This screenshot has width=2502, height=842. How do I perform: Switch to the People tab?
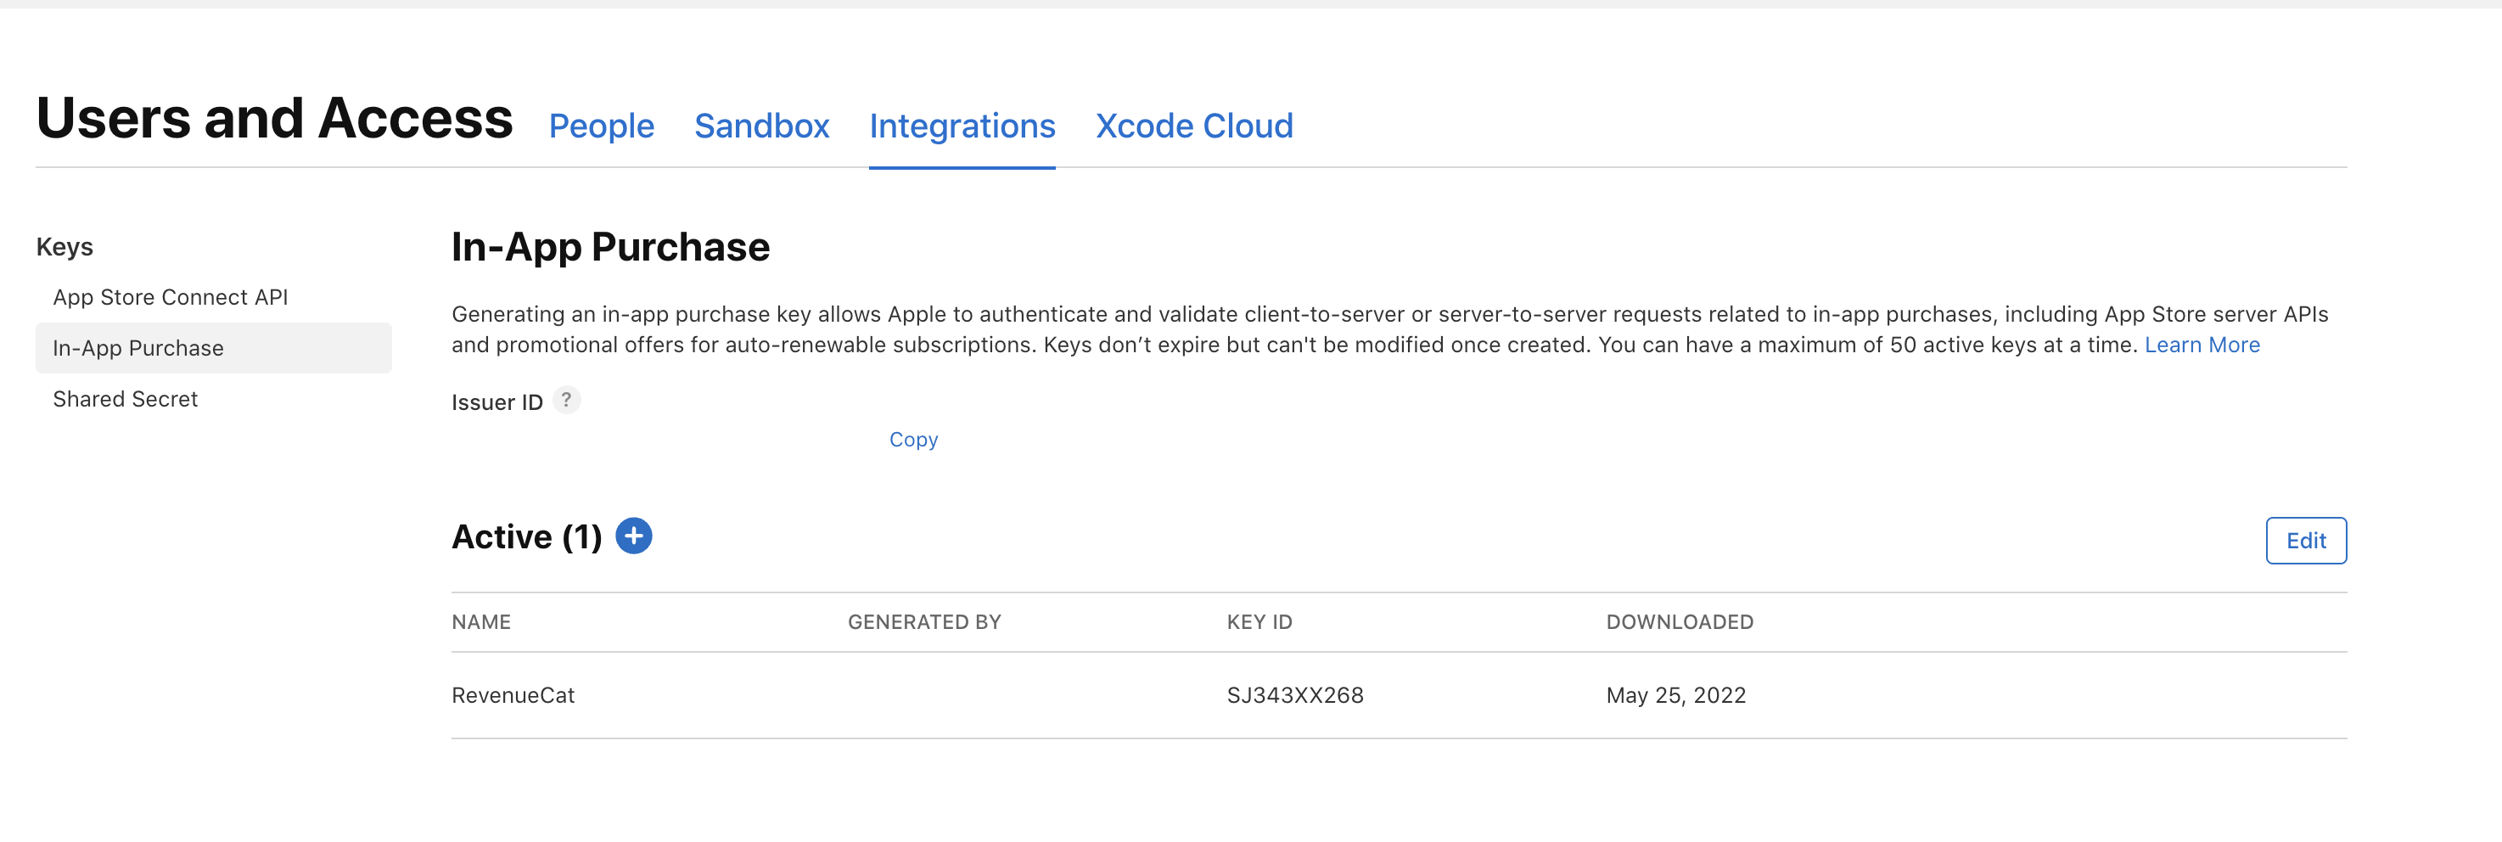(601, 126)
